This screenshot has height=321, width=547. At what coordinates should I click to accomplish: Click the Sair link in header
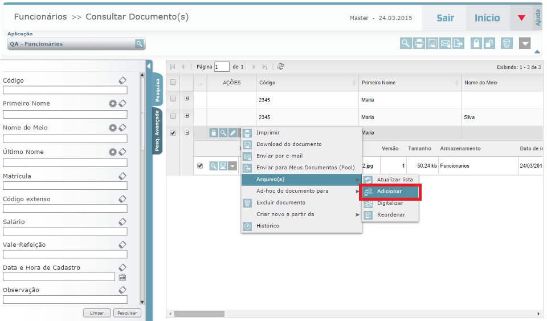click(x=445, y=18)
